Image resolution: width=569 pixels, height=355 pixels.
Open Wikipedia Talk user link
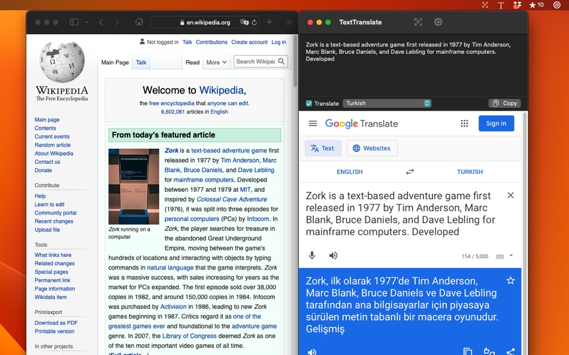187,42
